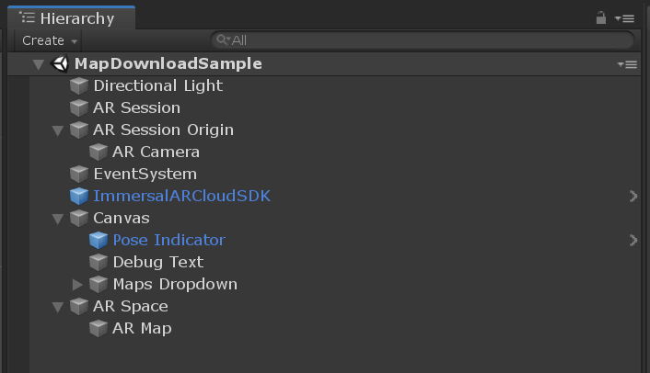Select the Hierarchy tab
650x373 pixels.
(71, 17)
